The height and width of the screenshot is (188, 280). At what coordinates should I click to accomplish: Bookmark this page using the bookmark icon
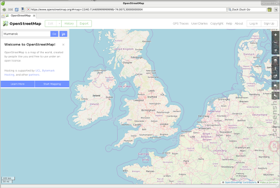[23, 9]
